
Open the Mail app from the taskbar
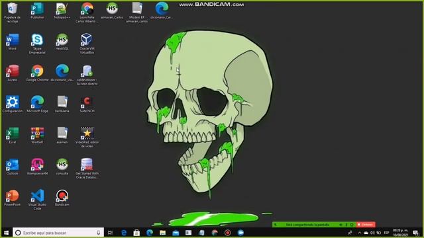176,233
